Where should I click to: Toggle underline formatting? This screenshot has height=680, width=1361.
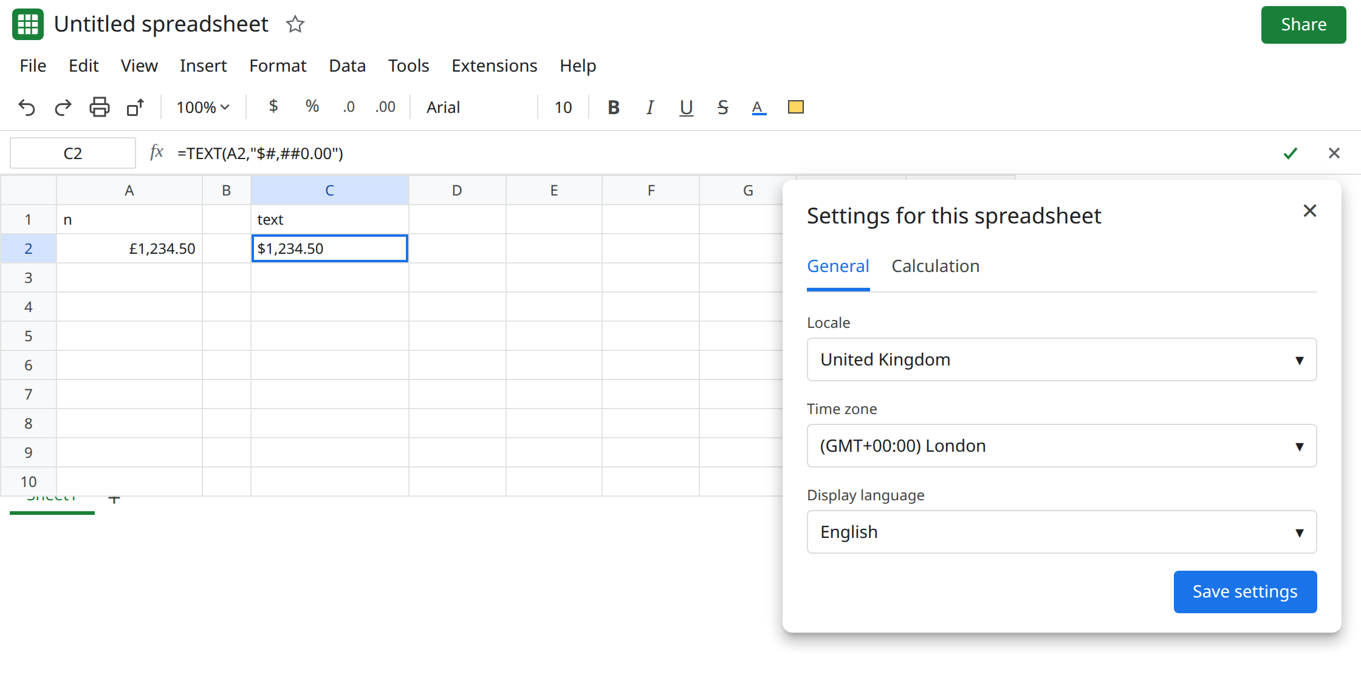click(x=687, y=107)
